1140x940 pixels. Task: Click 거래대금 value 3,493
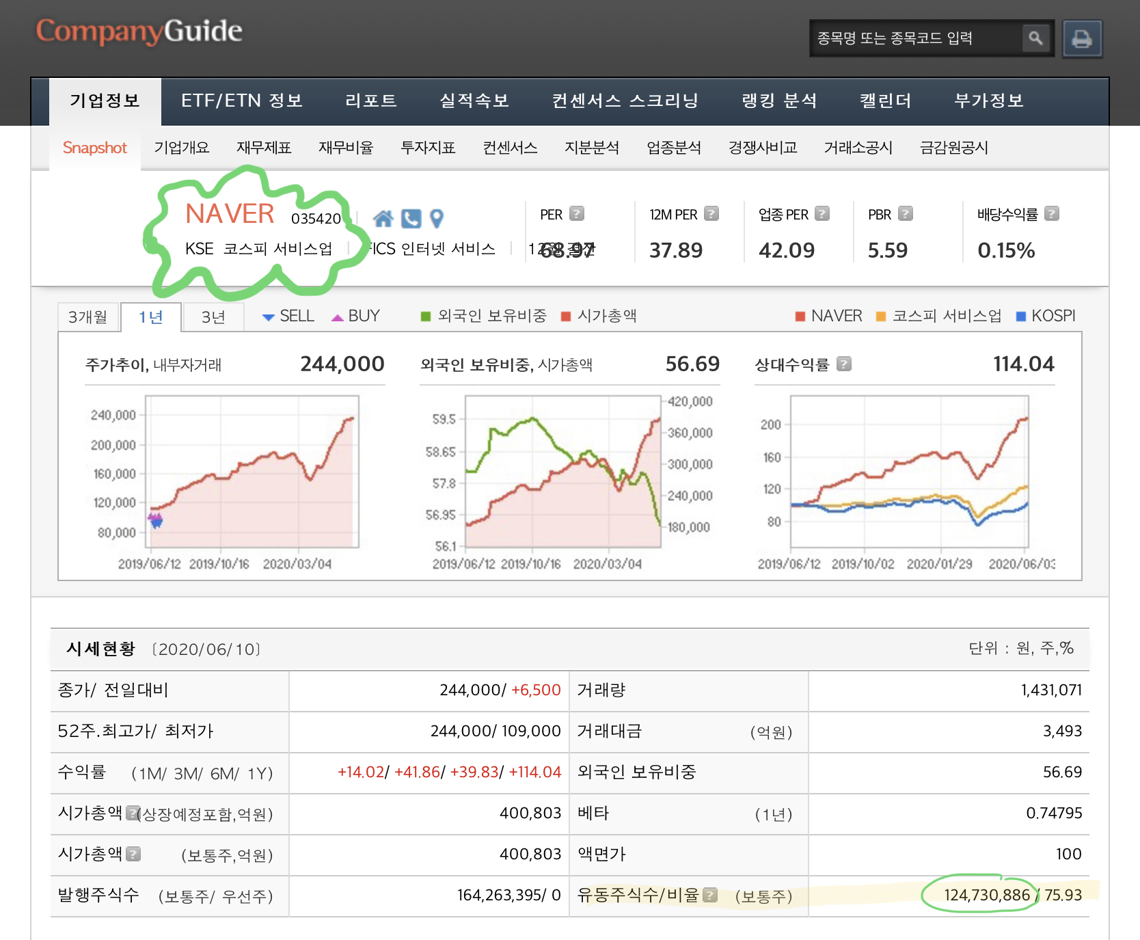click(1062, 731)
